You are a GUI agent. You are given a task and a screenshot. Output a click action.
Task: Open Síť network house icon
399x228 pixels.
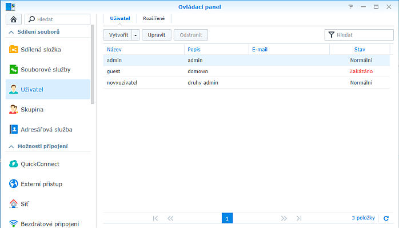point(14,204)
